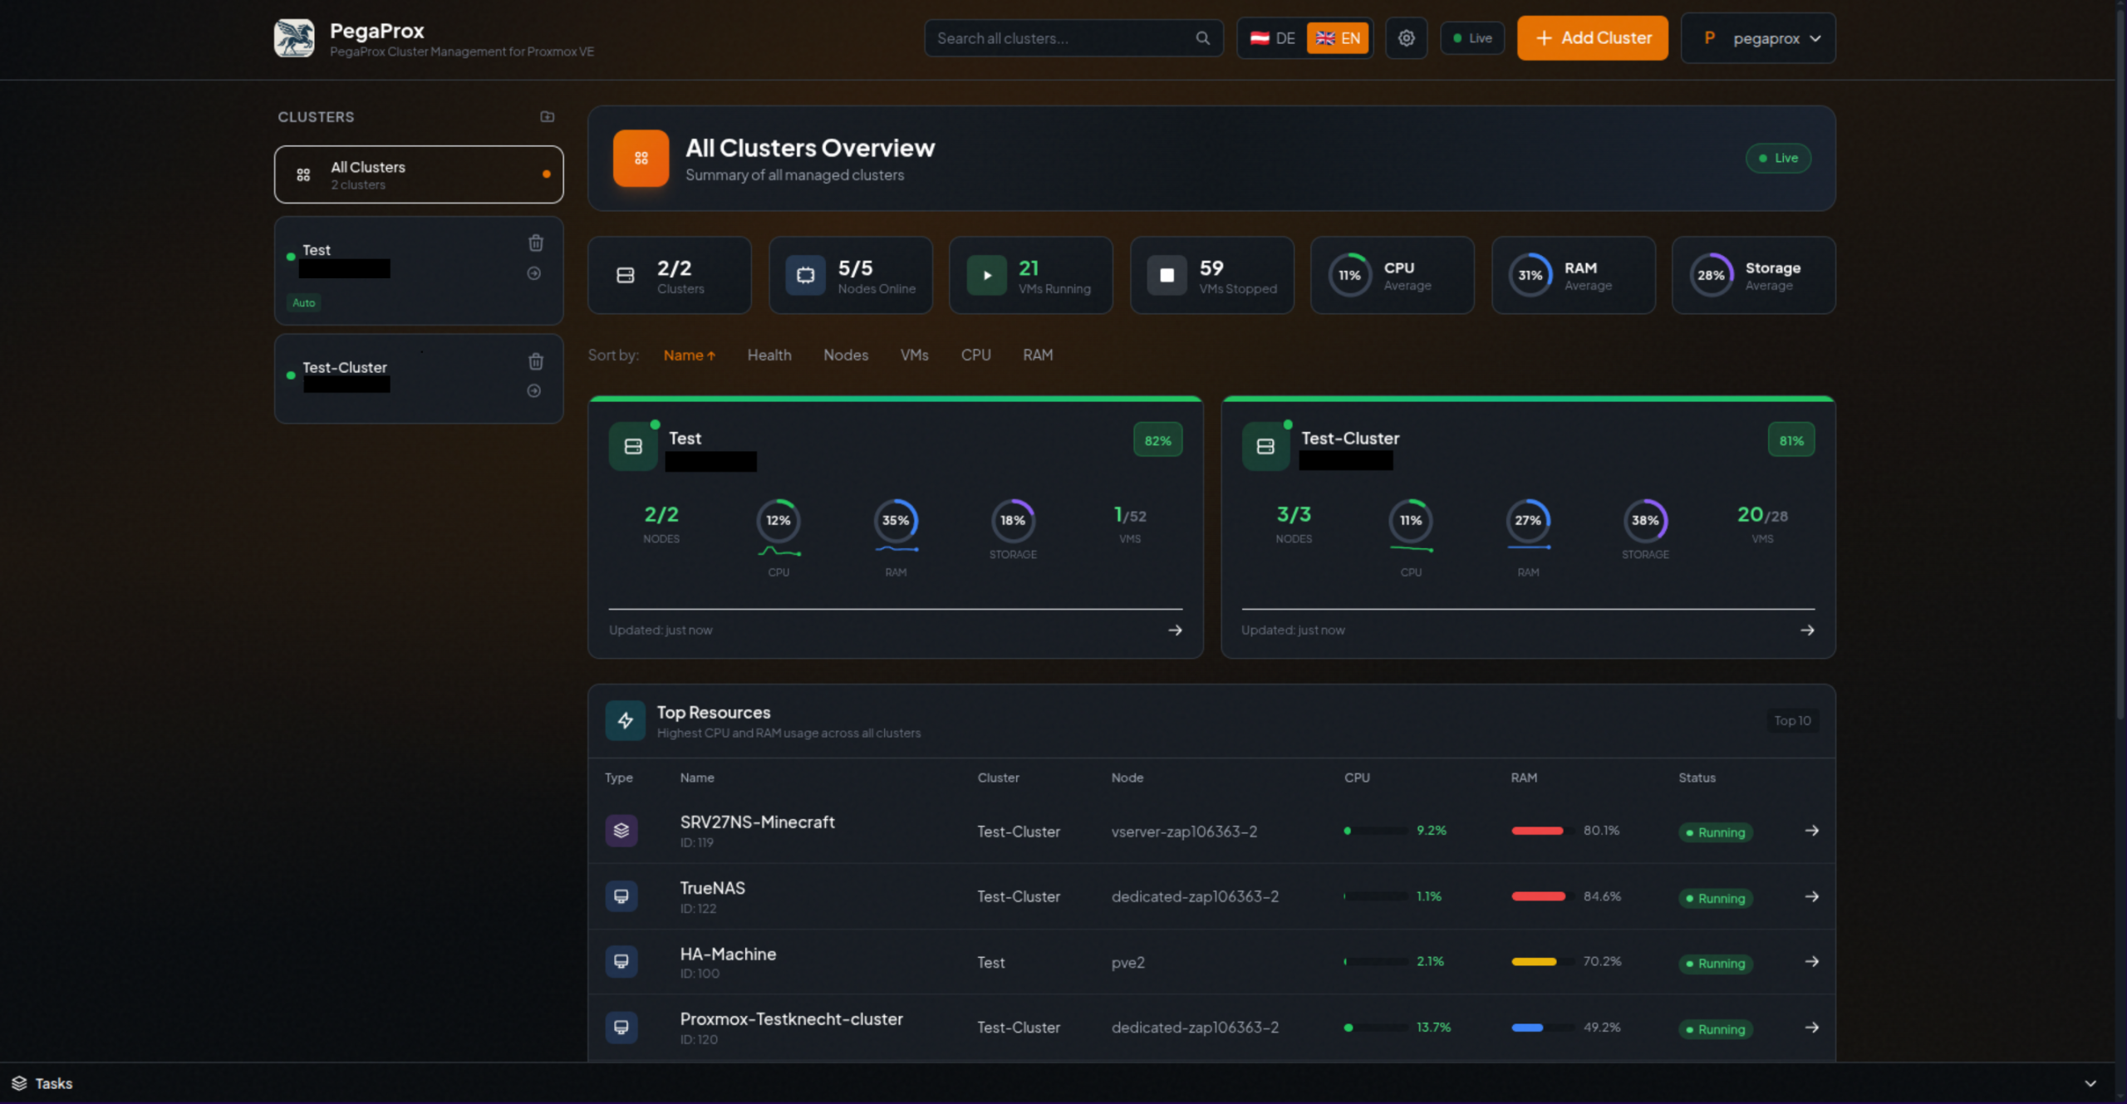Select the Nodes Online icon
Image resolution: width=2127 pixels, height=1104 pixels.
(804, 275)
